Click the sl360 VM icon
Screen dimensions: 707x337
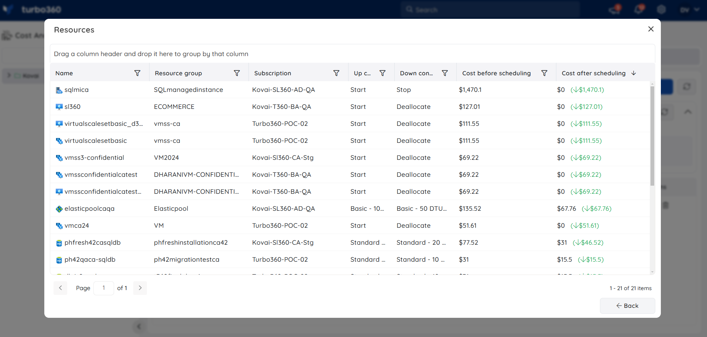point(59,107)
